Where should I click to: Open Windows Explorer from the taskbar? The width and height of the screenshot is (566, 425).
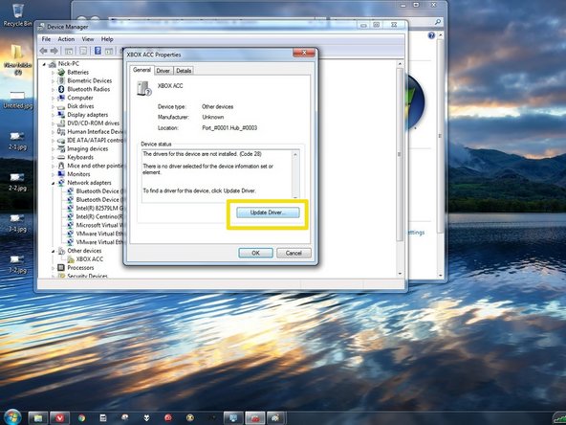click(x=38, y=418)
